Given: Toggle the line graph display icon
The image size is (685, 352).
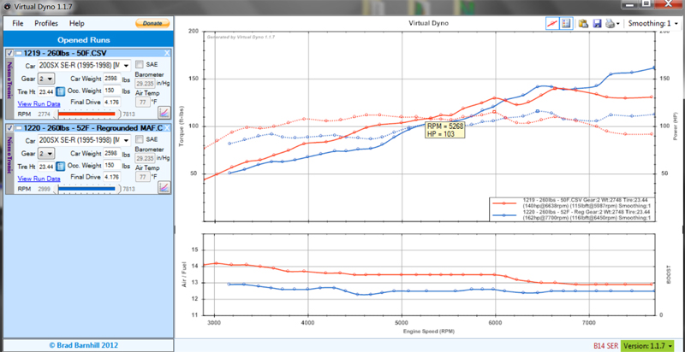Looking at the screenshot, I should (x=553, y=24).
